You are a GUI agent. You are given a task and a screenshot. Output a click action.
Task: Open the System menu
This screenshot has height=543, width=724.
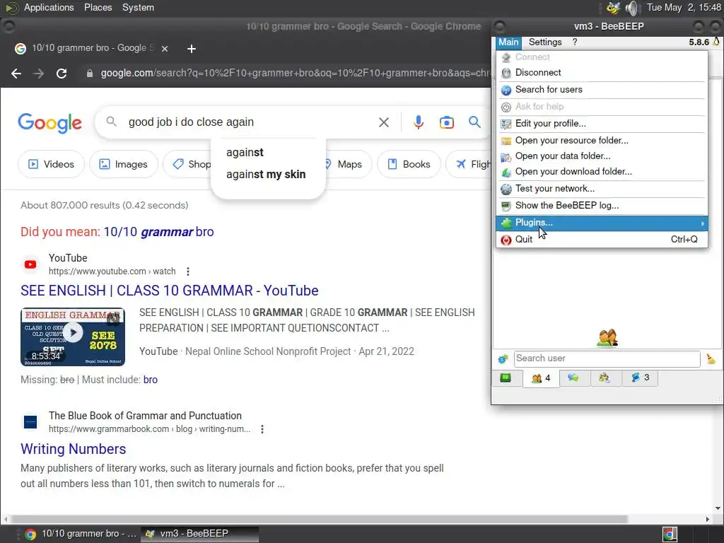tap(138, 7)
